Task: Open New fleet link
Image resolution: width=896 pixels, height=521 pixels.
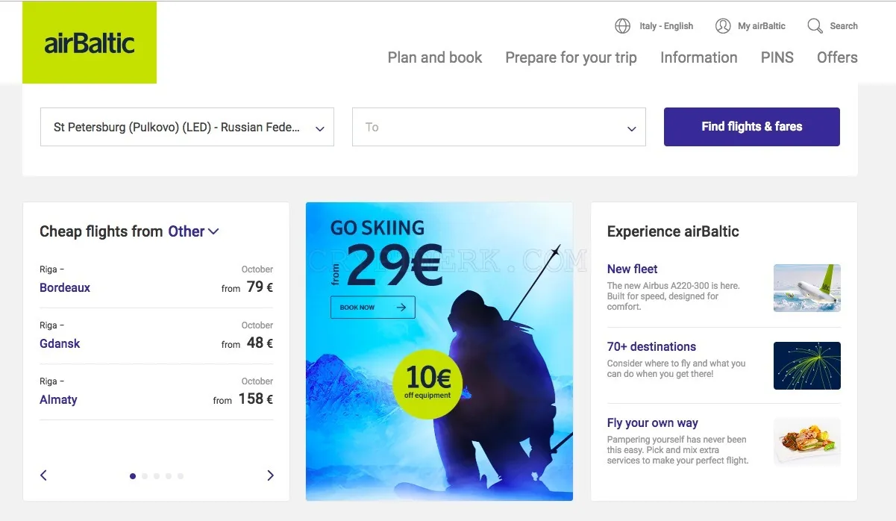Action: (x=632, y=269)
